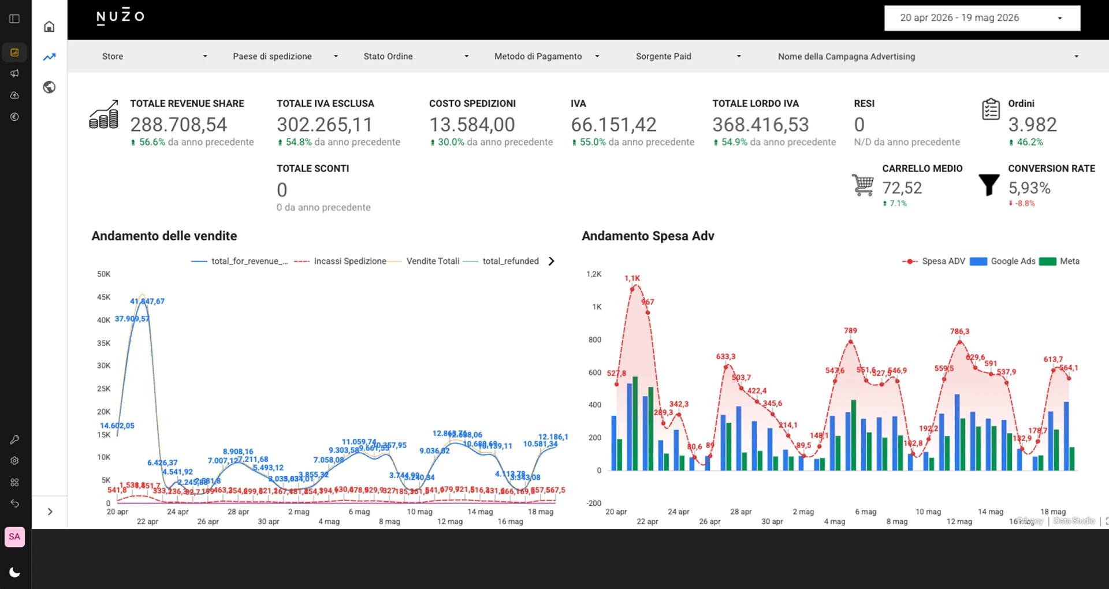Click the Google Ads legend swatch

[x=978, y=262]
